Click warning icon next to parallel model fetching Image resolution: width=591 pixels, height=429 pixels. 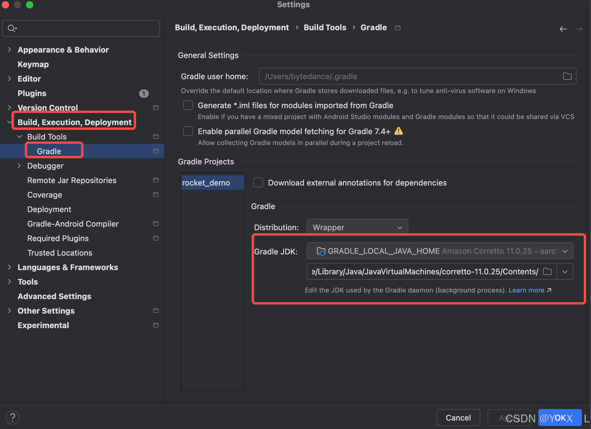point(399,131)
